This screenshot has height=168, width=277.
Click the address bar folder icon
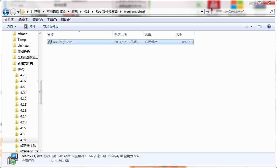[23, 12]
